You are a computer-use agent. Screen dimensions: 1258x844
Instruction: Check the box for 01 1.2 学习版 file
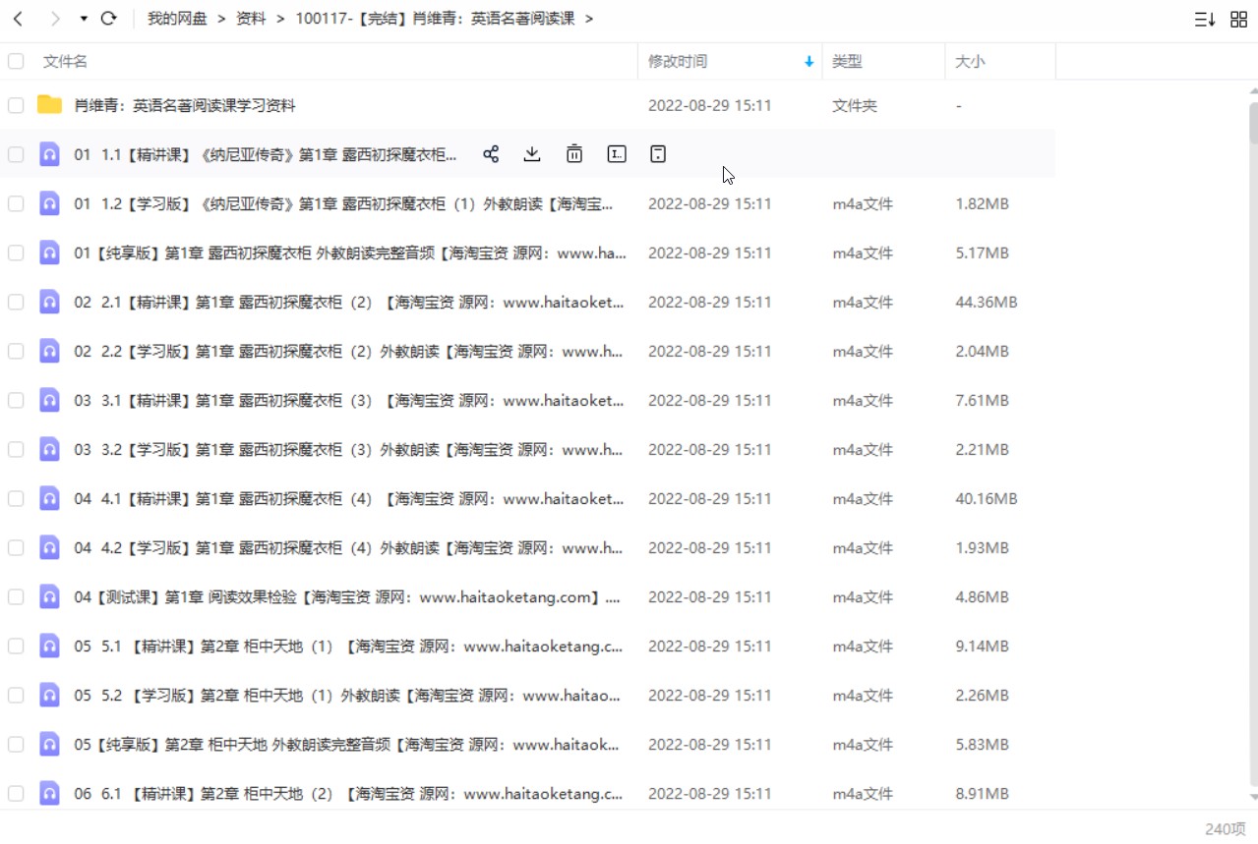[16, 203]
